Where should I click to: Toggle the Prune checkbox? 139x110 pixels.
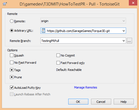(x=12, y=77)
